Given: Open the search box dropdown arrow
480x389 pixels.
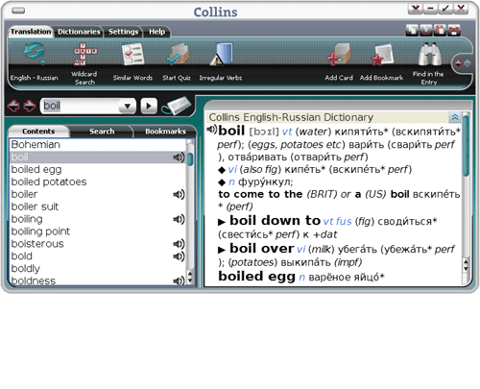Looking at the screenshot, I should point(128,106).
